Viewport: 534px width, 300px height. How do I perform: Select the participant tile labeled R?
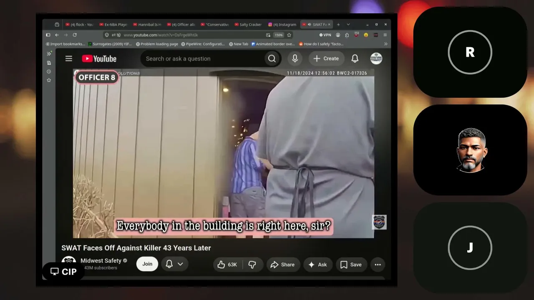click(470, 52)
